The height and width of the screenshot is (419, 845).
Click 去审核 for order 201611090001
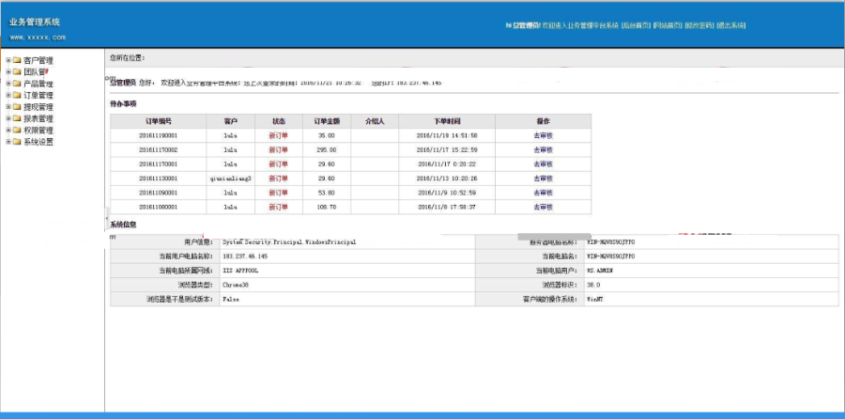[x=544, y=193]
